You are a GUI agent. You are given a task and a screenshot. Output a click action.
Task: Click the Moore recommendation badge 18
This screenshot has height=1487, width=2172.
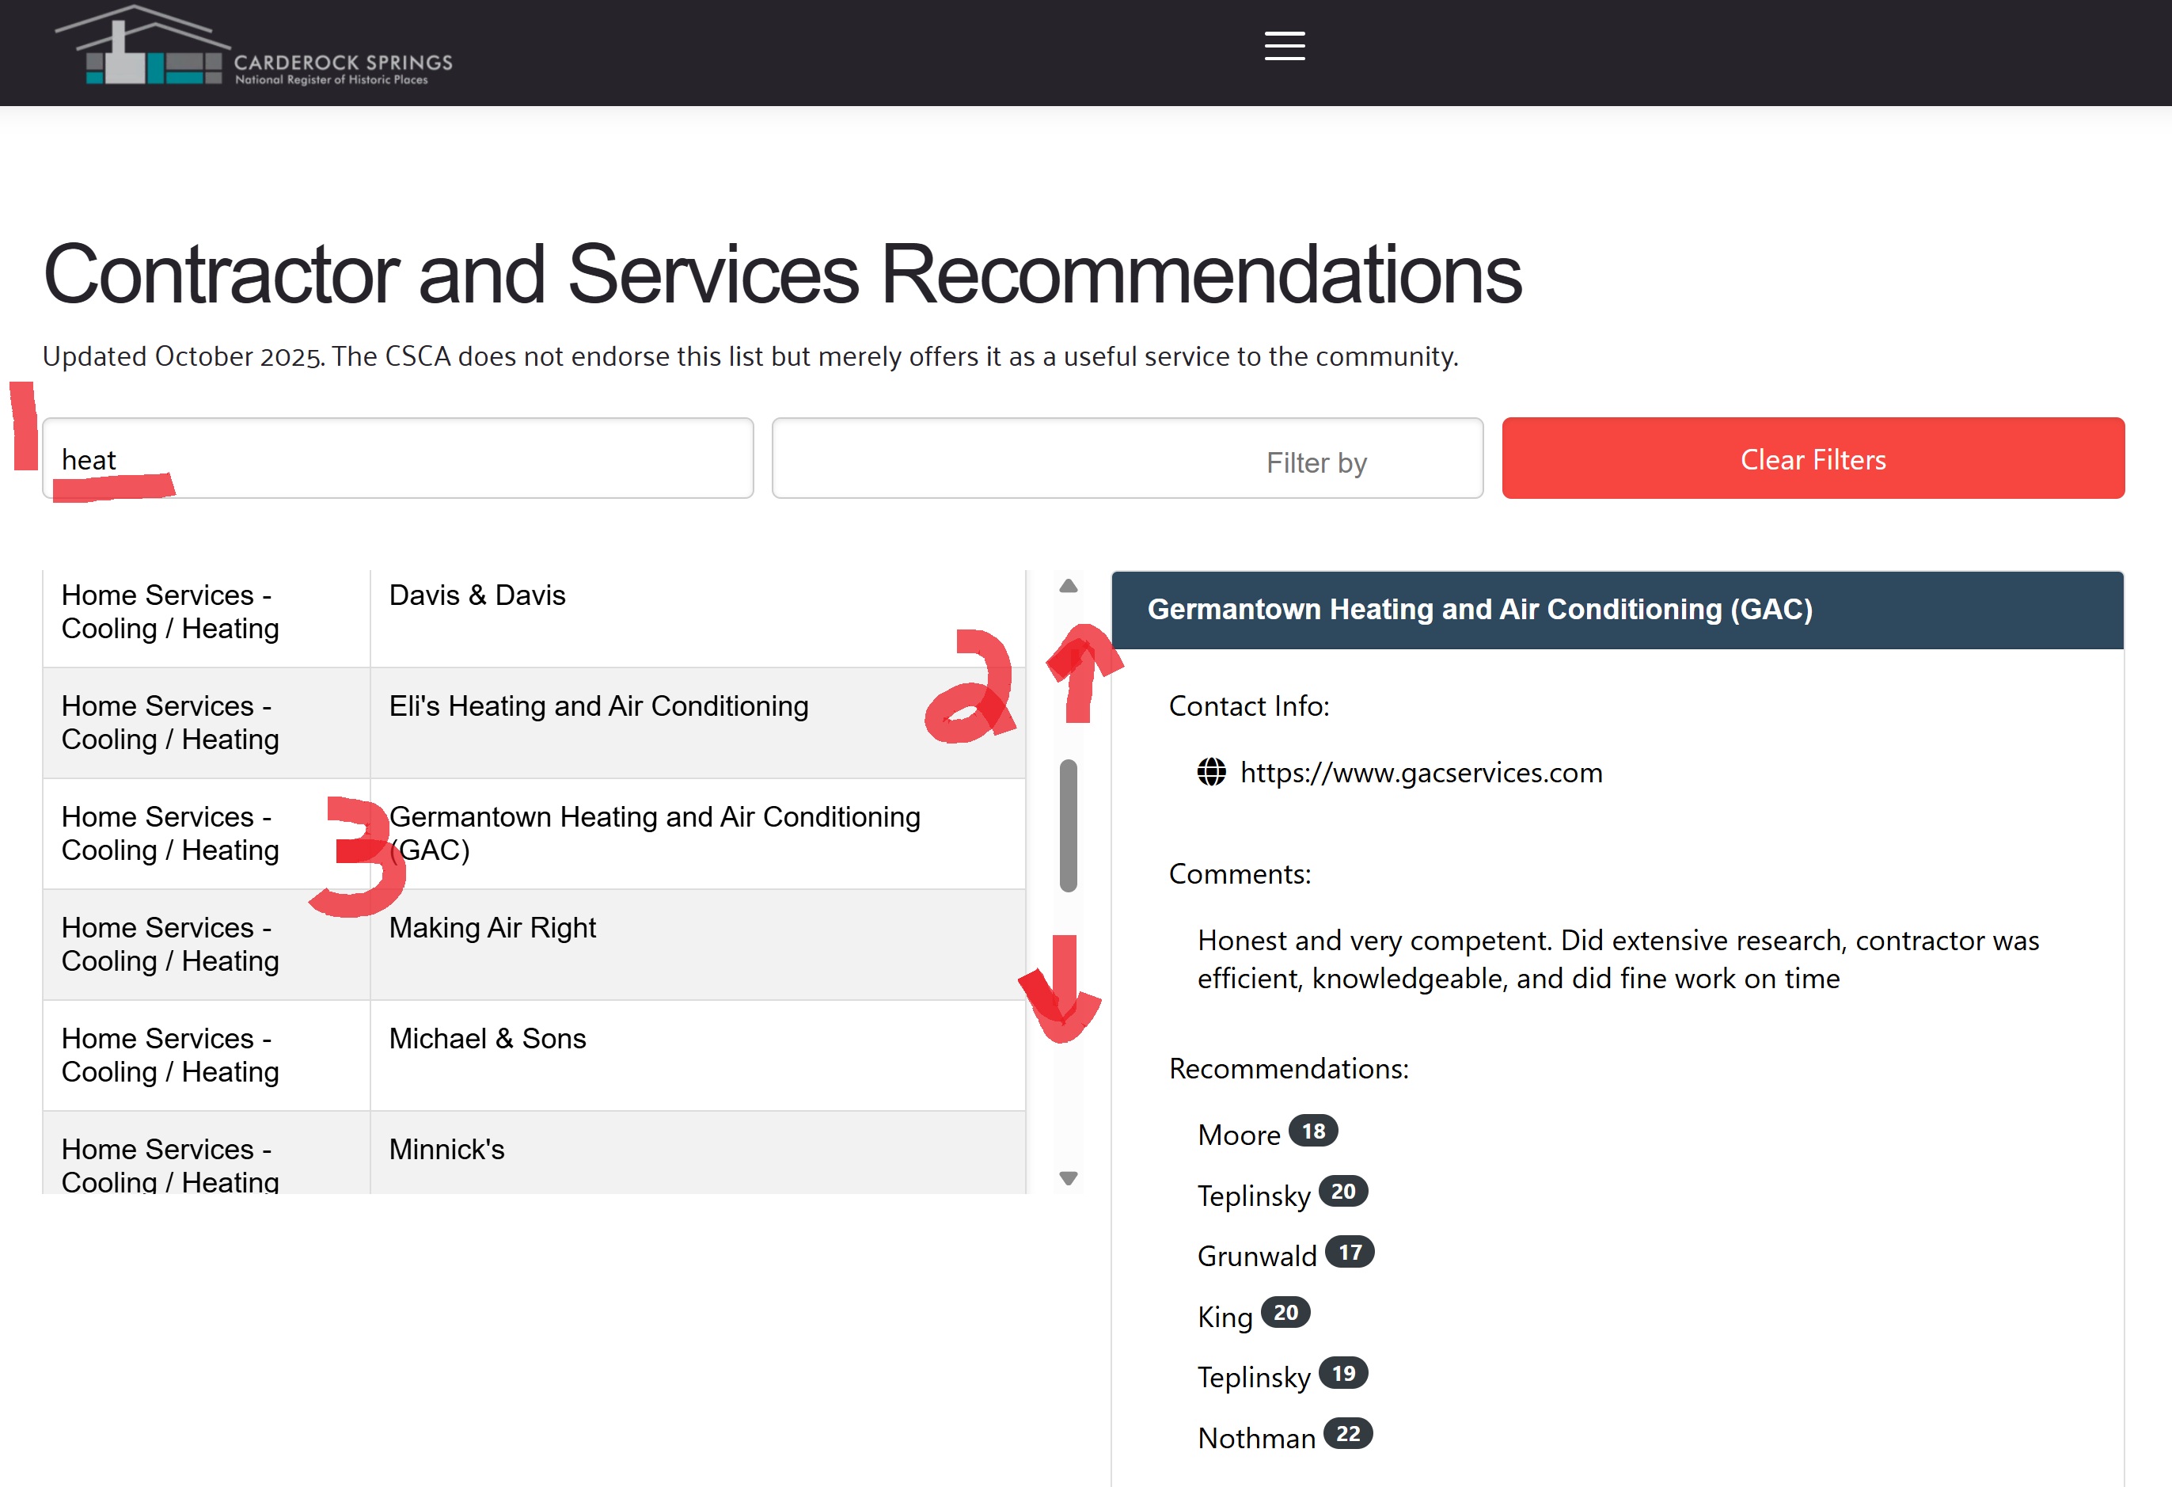[x=1313, y=1131]
